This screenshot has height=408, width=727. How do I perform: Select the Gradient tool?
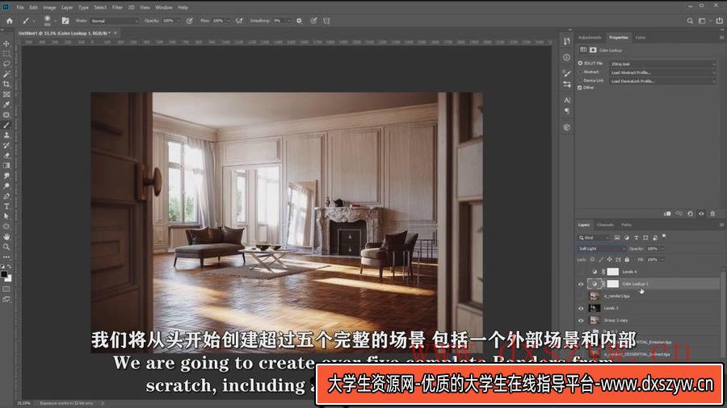[x=6, y=165]
